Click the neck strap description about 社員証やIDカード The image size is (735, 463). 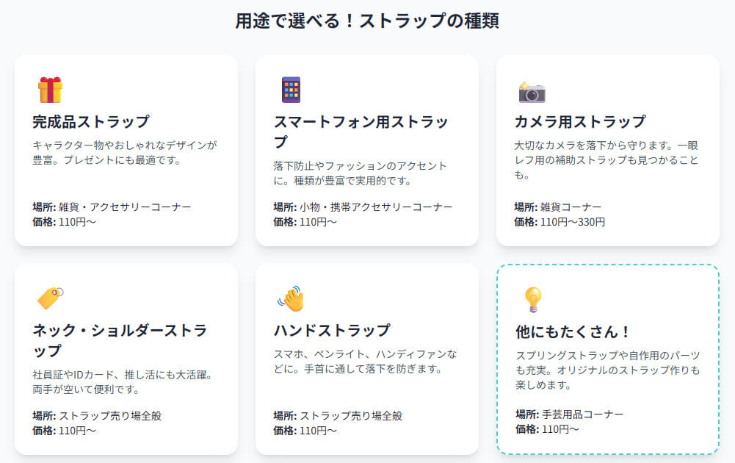[x=124, y=382]
